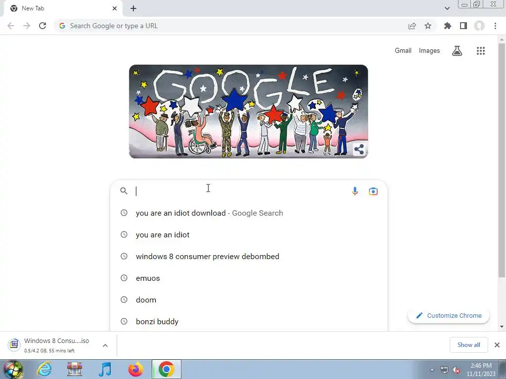Click the network tray icon
The image size is (506, 379).
pyautogui.click(x=444, y=370)
